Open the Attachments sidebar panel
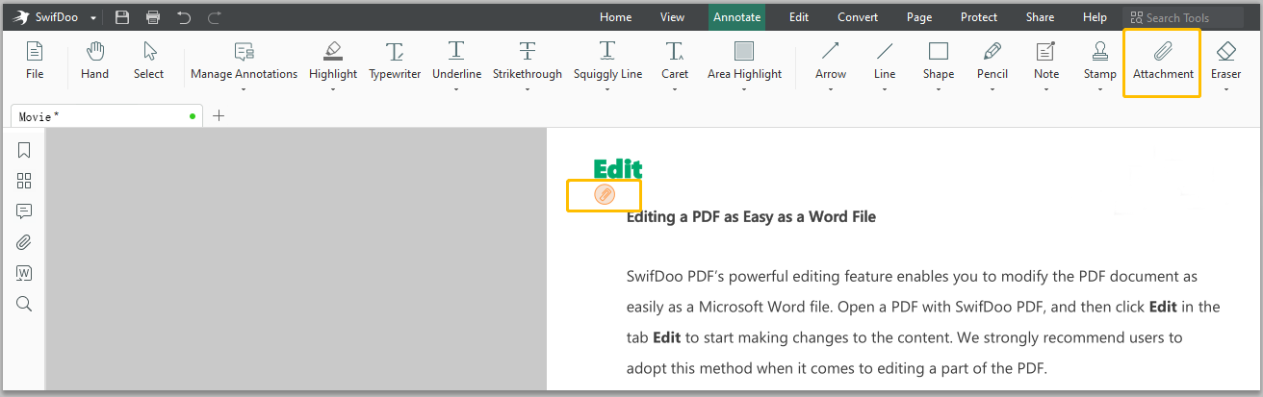 tap(24, 242)
